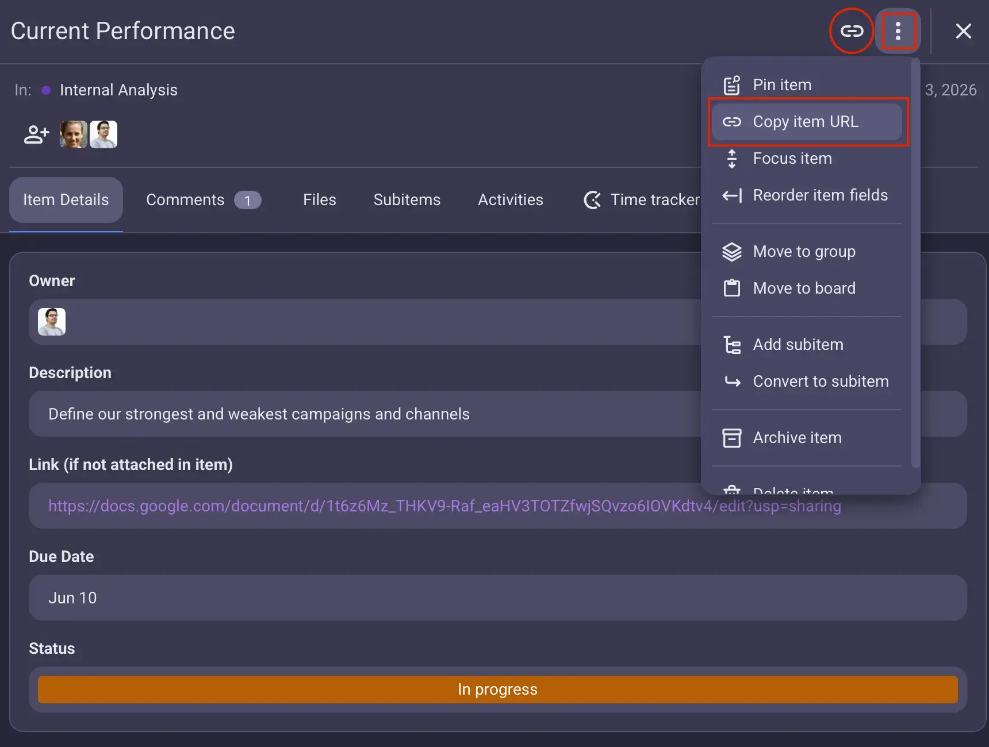Click the Add subitem menu label
Screen dimensions: 989x747
point(798,345)
